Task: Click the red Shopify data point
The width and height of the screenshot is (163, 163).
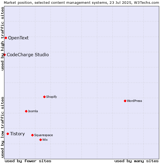Action: (44, 97)
